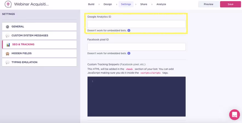Select SEO & TRACKING section

click(x=39, y=44)
